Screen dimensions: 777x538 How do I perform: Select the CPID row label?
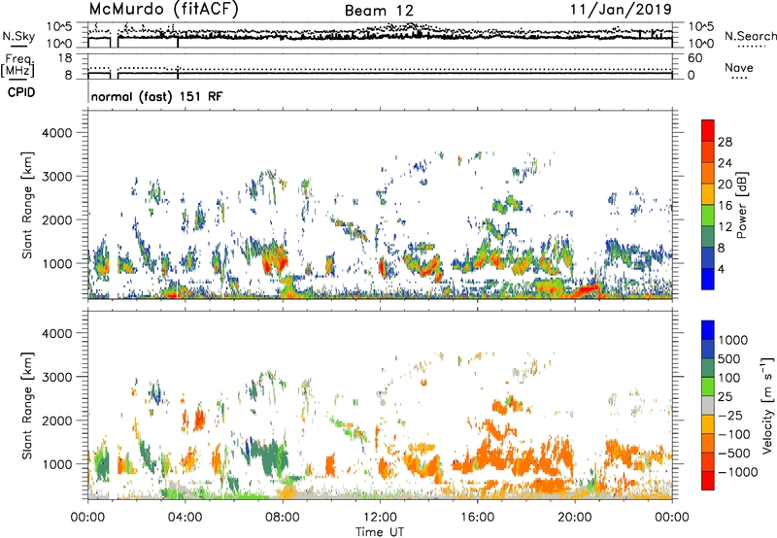coord(21,92)
